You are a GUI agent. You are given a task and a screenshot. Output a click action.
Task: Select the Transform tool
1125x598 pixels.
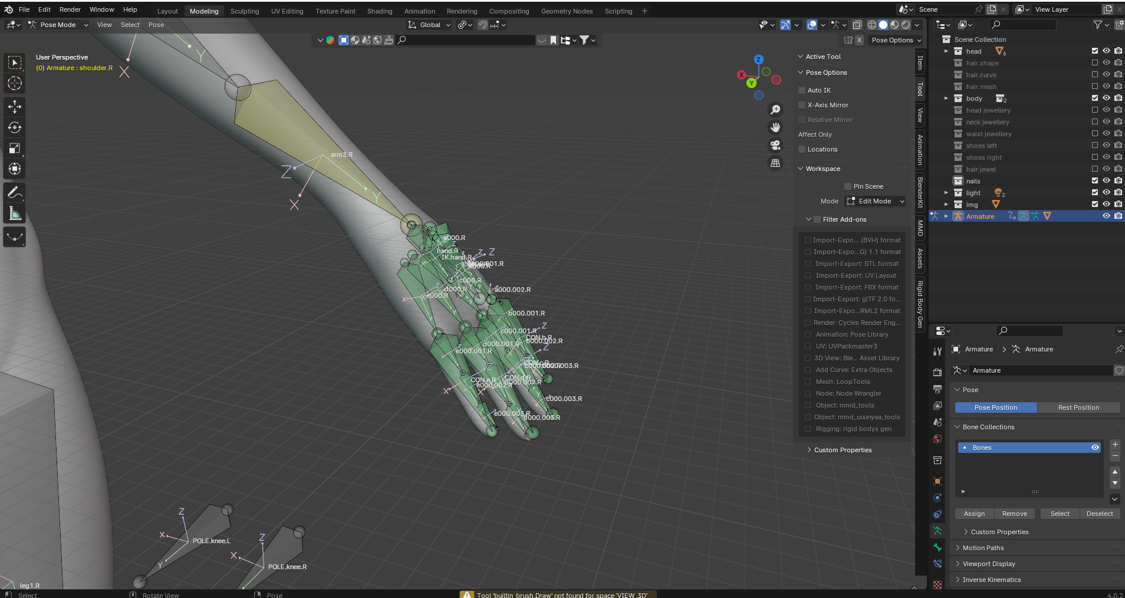(x=15, y=169)
